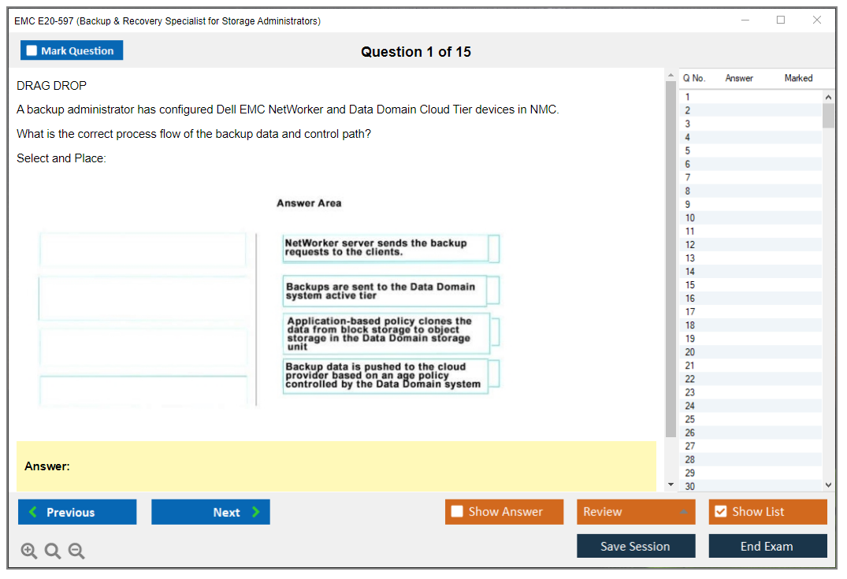Screen dimensions: 847x579
Task: Enable the Show Answer checkbox
Action: (x=457, y=512)
